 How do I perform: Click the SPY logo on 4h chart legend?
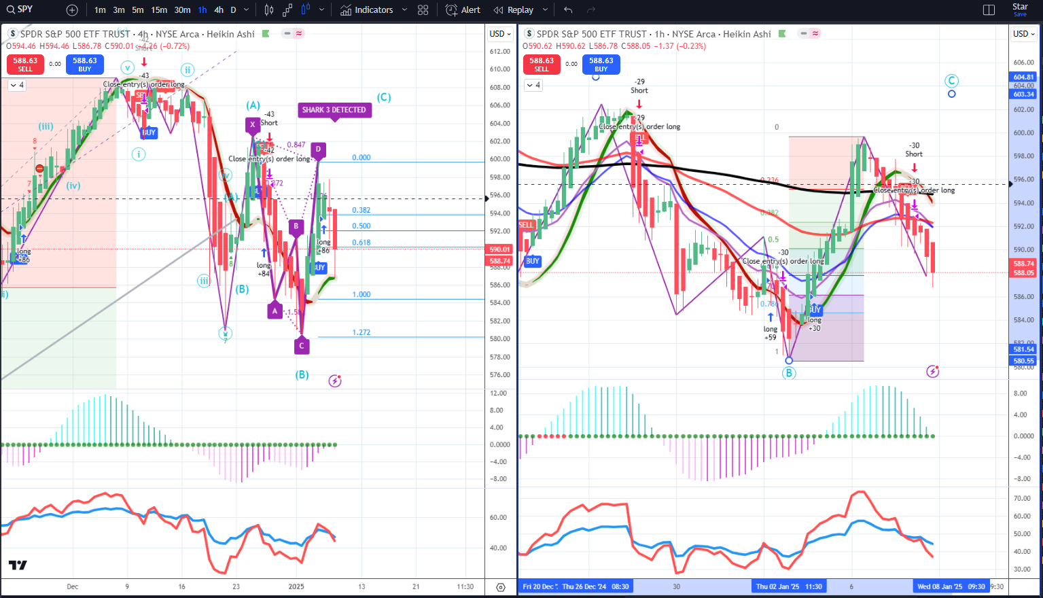(12, 33)
